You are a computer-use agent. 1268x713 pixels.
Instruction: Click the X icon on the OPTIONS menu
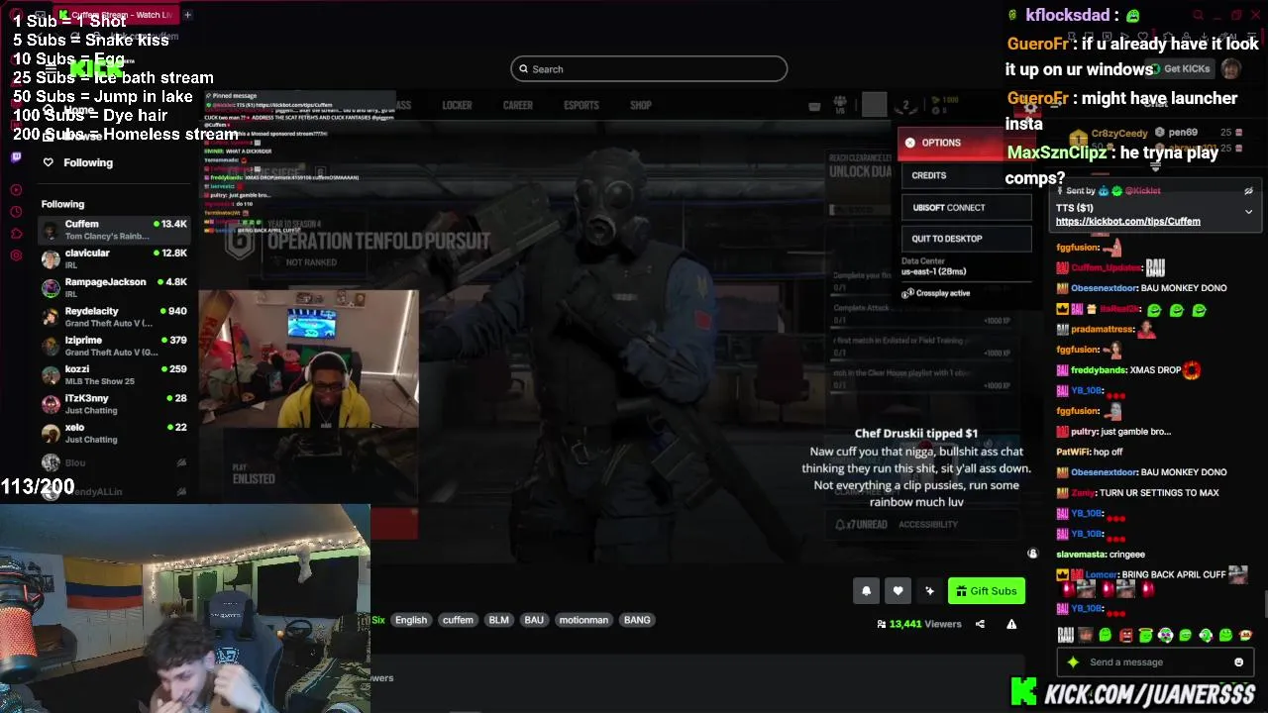(909, 143)
